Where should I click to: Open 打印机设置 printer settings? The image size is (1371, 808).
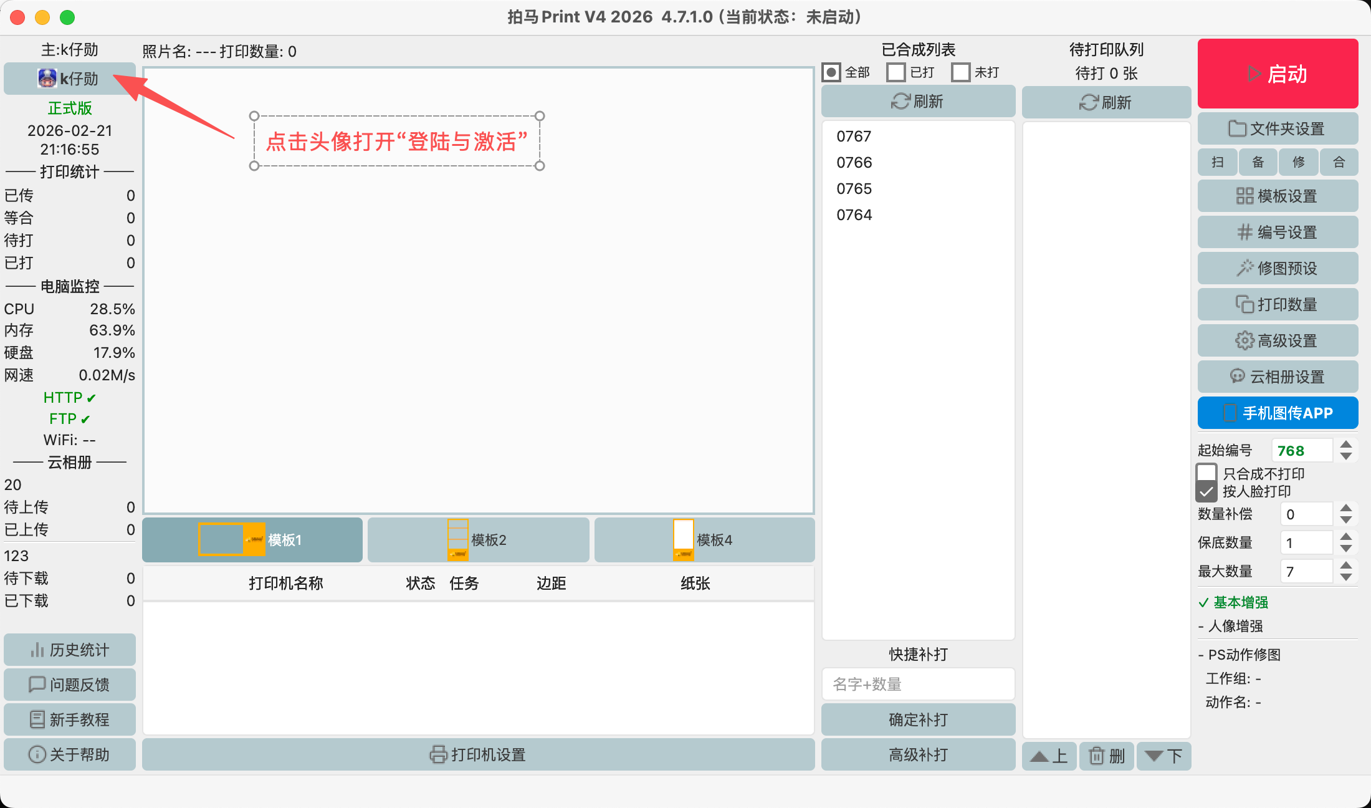click(x=478, y=755)
